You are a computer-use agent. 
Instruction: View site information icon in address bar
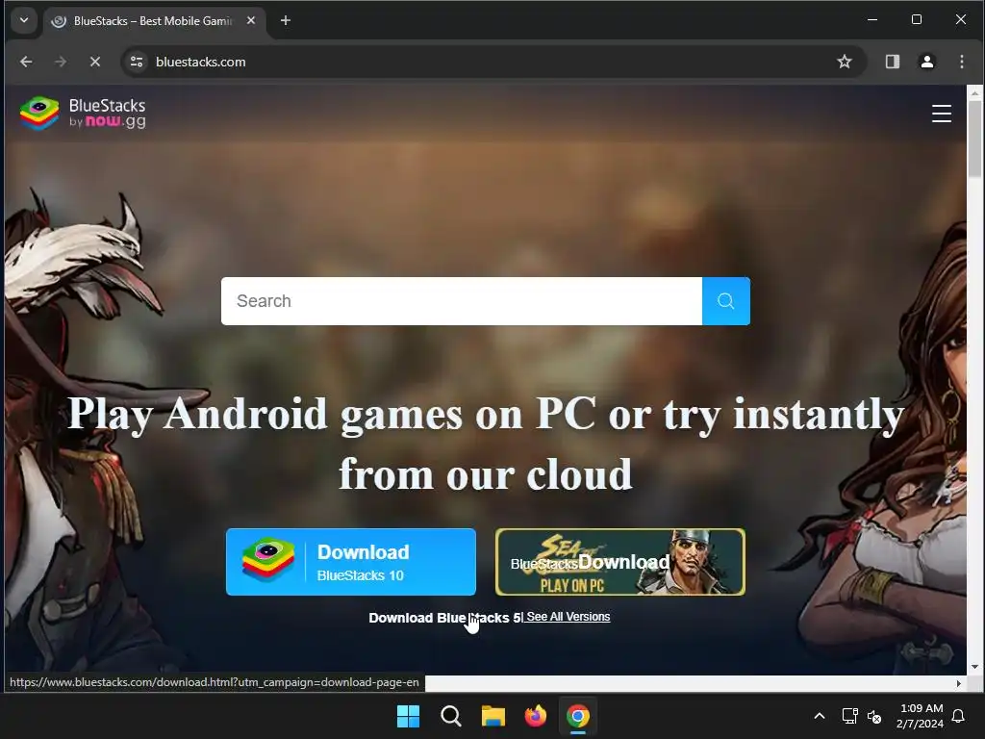click(137, 62)
